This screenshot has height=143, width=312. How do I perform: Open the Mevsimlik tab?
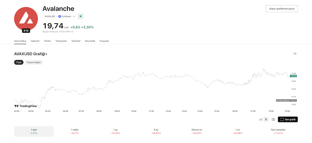coord(90,41)
